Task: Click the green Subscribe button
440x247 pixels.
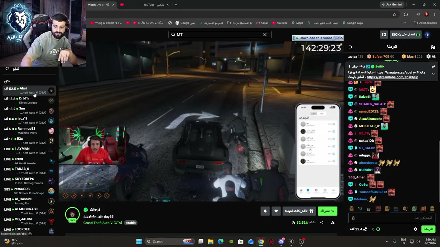Action: (327, 211)
